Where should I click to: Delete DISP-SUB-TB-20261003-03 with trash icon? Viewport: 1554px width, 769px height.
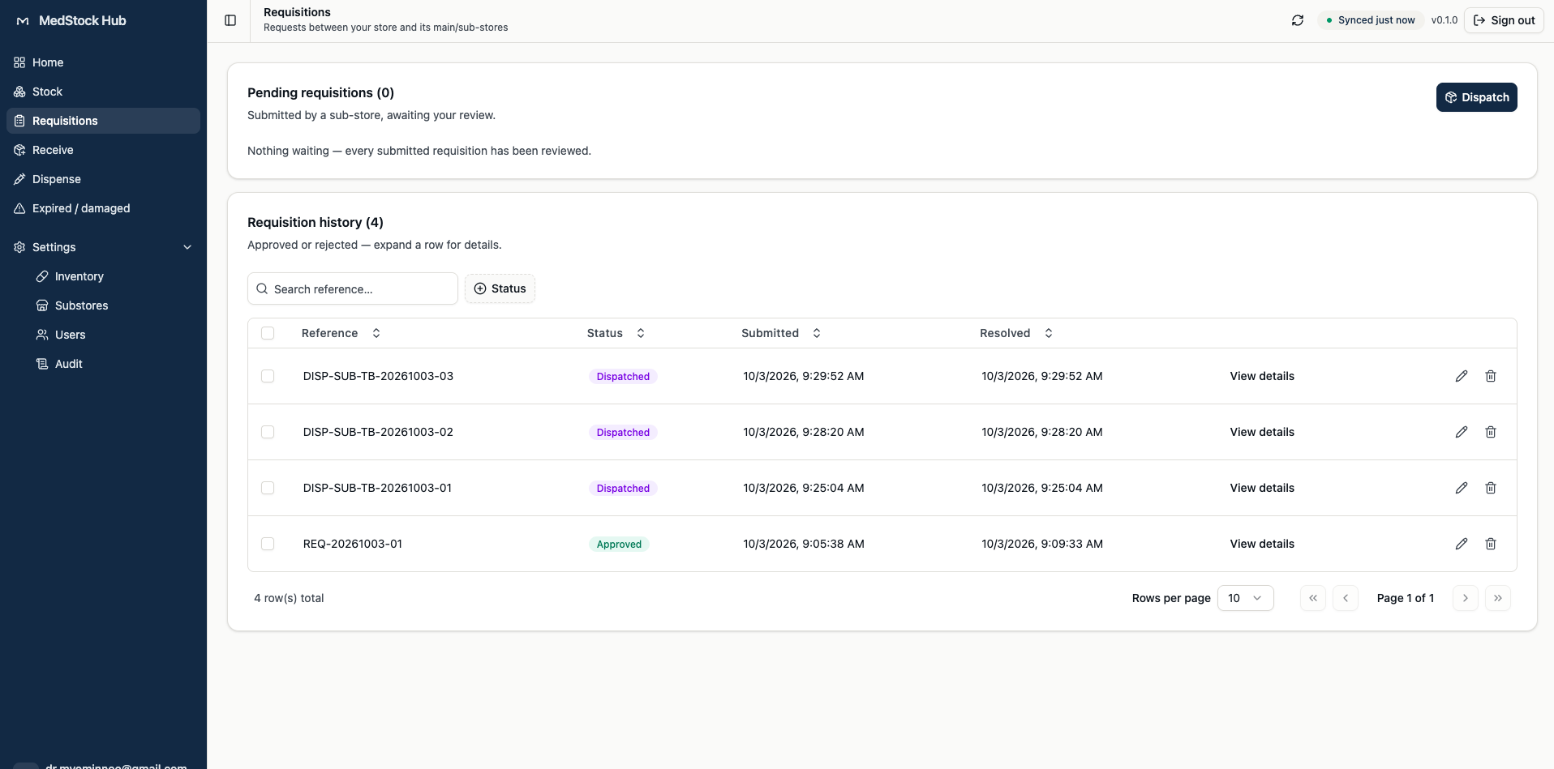(1491, 376)
